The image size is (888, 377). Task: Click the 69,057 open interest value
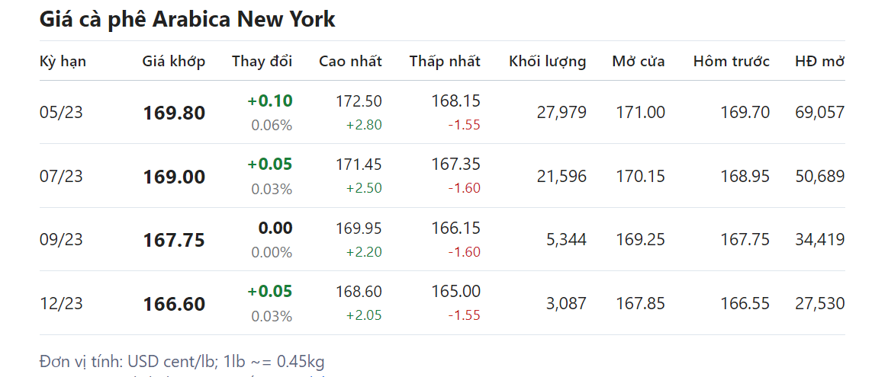[819, 113]
